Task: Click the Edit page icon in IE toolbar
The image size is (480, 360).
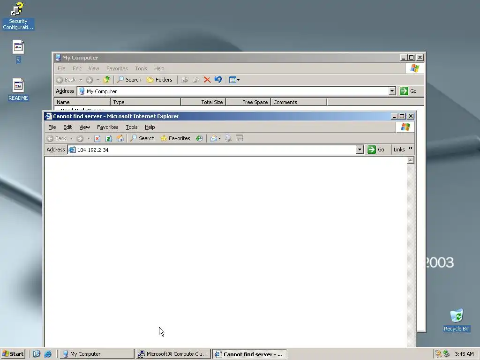Action: point(240,138)
